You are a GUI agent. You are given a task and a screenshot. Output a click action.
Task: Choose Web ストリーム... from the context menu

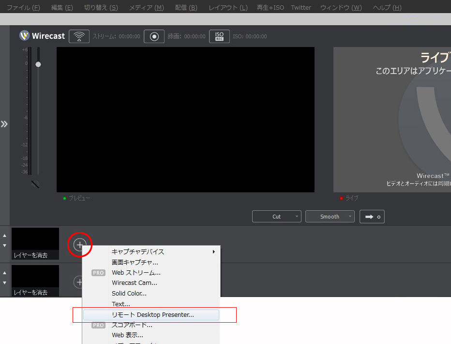tap(151, 273)
